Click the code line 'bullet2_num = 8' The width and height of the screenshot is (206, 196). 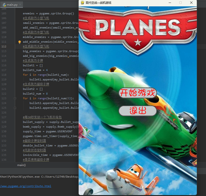tap(35, 94)
